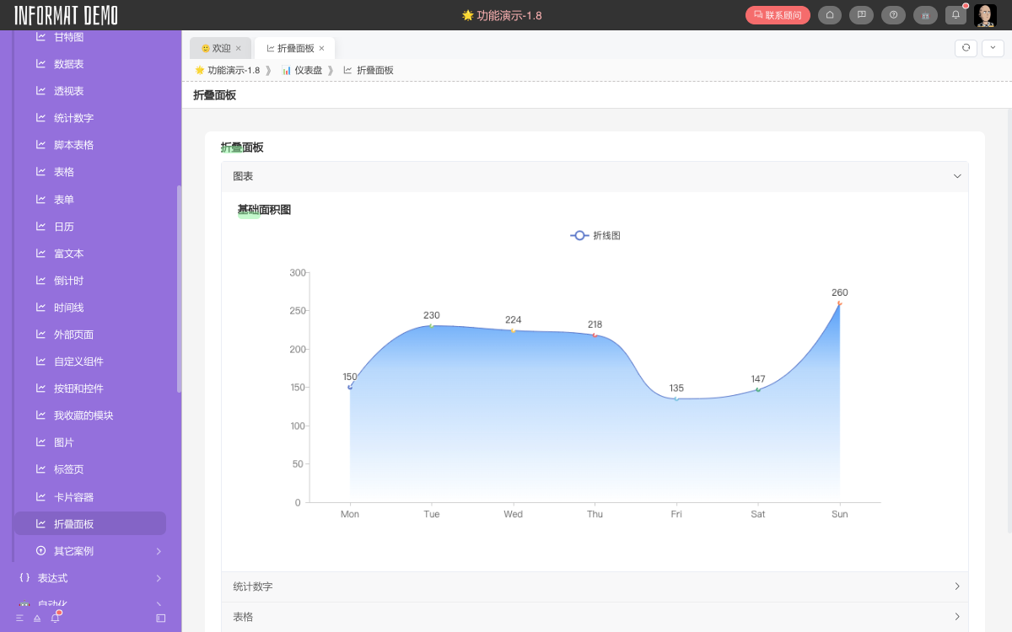Open 仪表盘 from the breadcrumb path
1012x632 pixels.
coord(309,70)
